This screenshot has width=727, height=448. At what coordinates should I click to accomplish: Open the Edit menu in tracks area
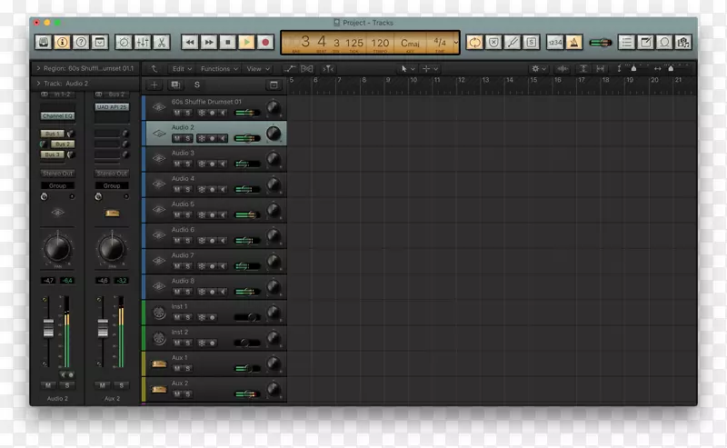click(181, 68)
